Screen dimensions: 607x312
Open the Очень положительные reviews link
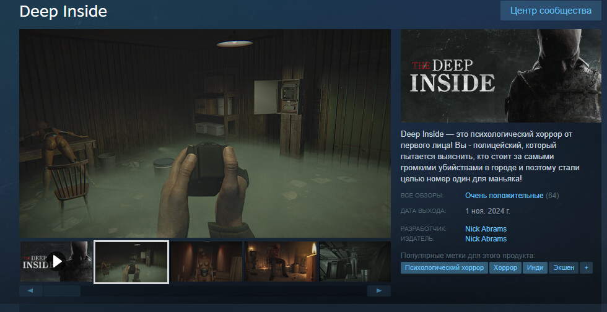click(504, 196)
